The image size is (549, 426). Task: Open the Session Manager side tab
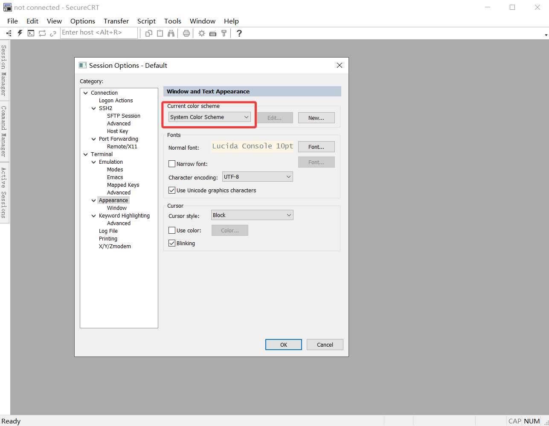(4, 70)
